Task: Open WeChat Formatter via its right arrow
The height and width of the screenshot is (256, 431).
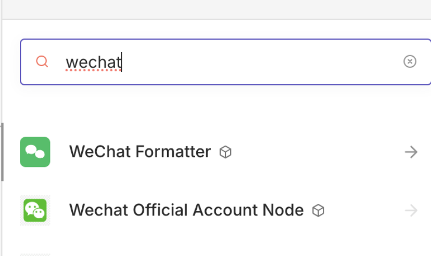Action: click(x=411, y=152)
